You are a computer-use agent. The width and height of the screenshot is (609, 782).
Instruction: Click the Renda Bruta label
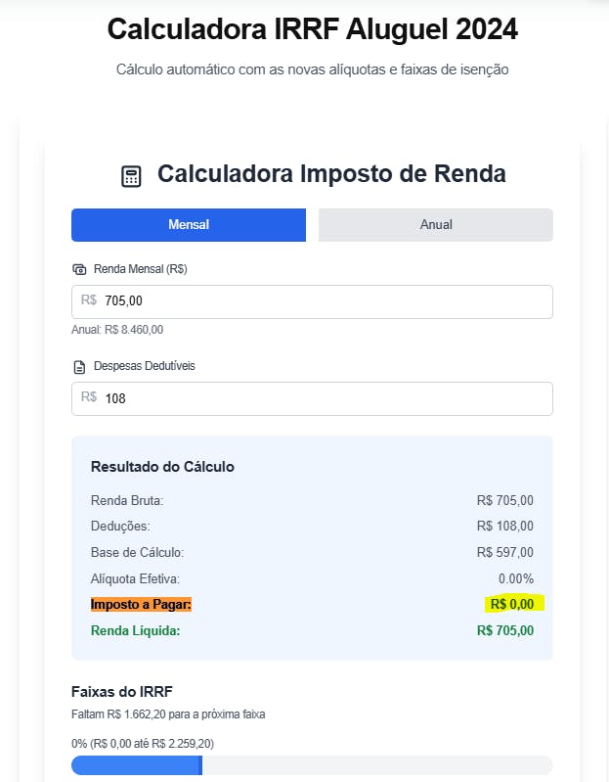tap(127, 501)
